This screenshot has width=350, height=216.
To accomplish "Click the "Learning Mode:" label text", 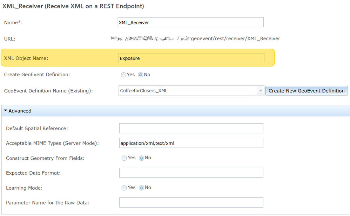I will tap(24, 188).
